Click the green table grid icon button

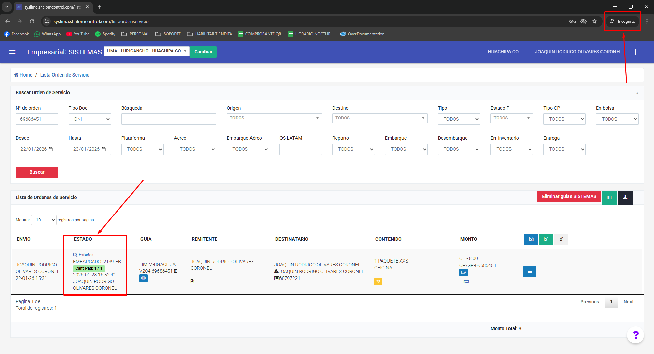[x=609, y=197]
